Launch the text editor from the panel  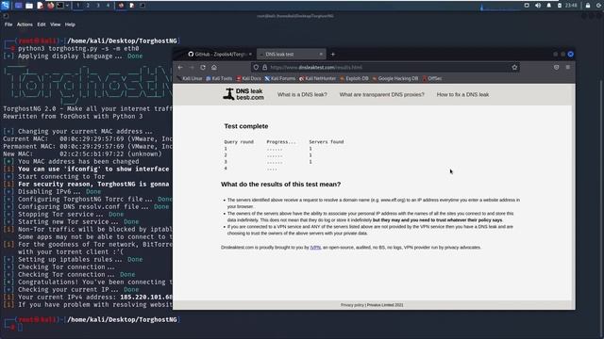point(40,6)
